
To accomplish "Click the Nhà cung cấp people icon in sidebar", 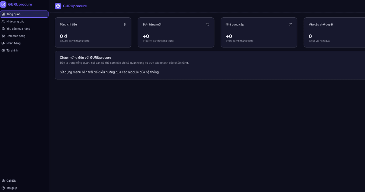I will pyautogui.click(x=3, y=21).
